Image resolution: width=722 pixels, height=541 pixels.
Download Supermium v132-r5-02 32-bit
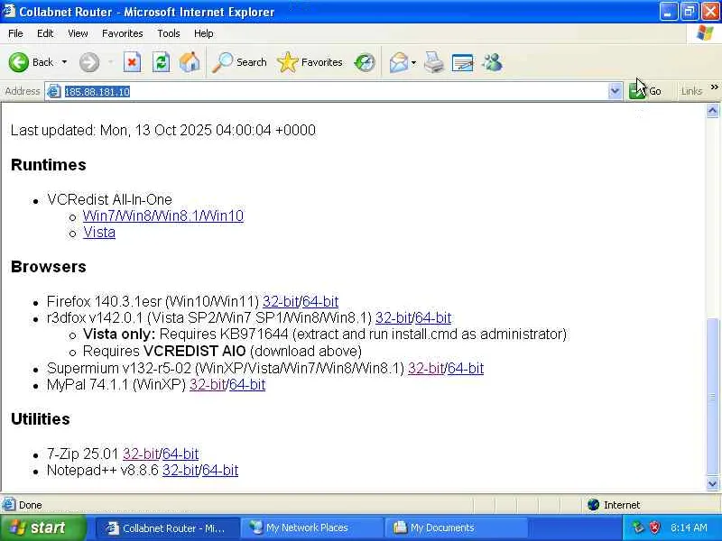coord(426,369)
